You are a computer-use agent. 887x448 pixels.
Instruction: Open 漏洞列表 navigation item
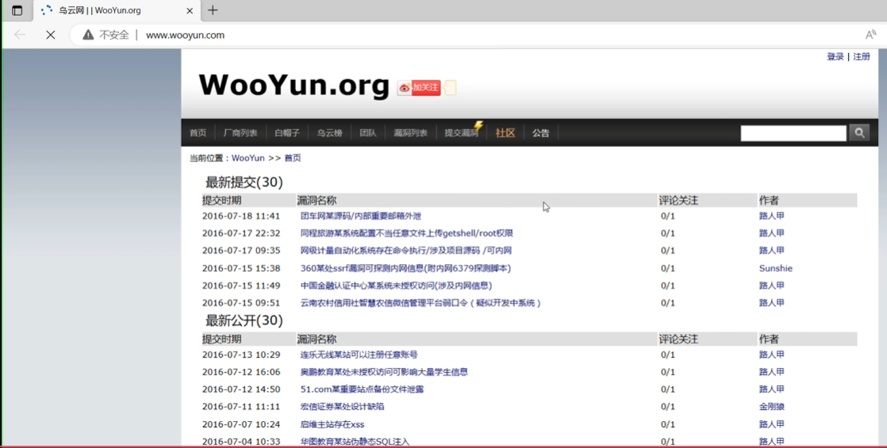click(410, 133)
